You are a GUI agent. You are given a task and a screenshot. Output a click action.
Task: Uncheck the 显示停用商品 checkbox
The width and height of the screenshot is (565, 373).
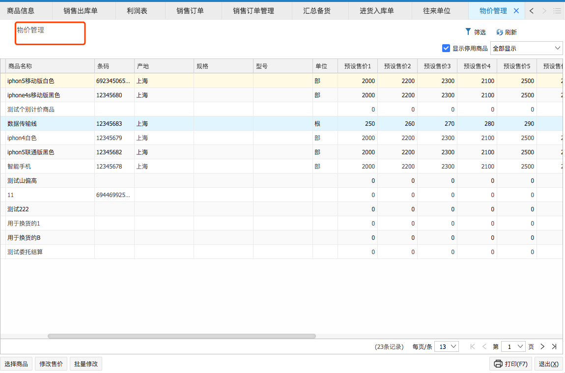(446, 48)
